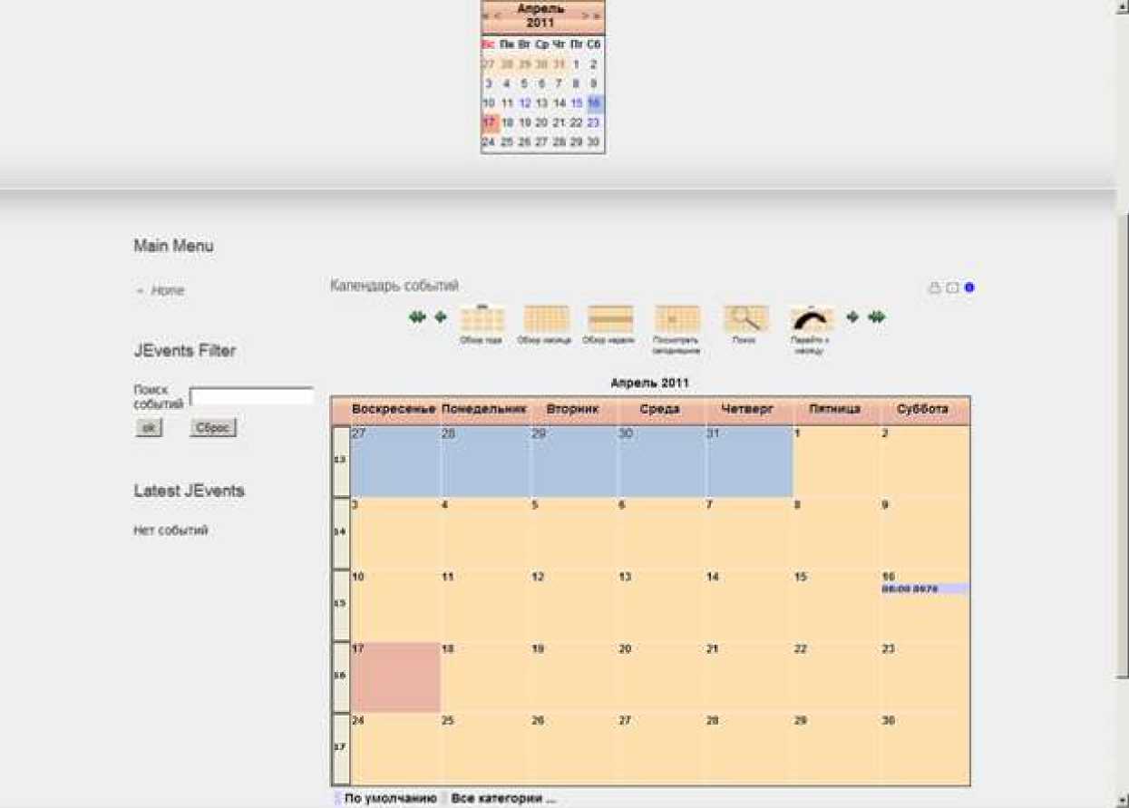Open the weekly overview calendar icon
The image size is (1129, 808).
coord(609,318)
